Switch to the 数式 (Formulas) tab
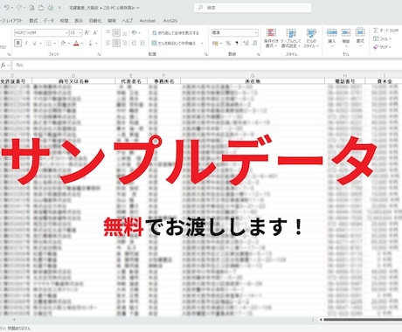 coord(33,20)
